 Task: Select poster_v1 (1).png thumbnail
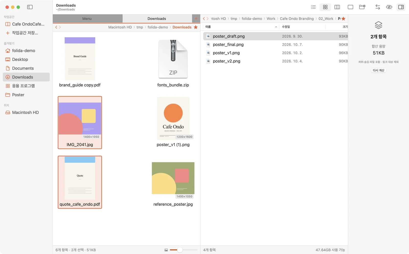[x=173, y=118]
